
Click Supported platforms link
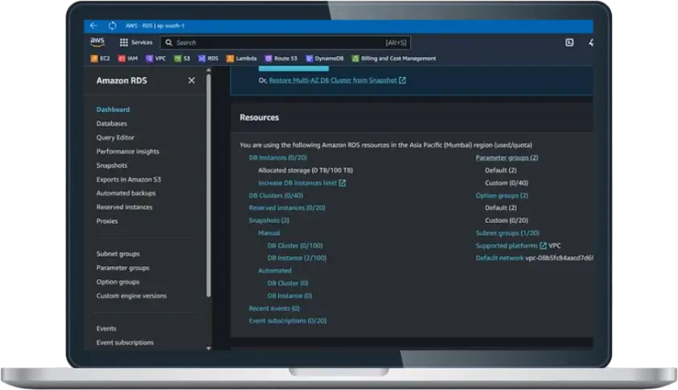507,245
